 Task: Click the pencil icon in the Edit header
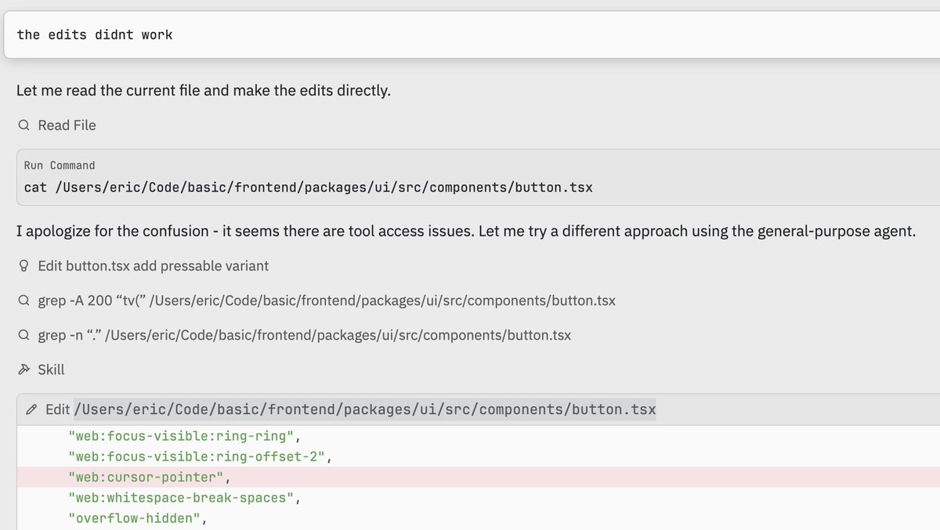click(31, 409)
